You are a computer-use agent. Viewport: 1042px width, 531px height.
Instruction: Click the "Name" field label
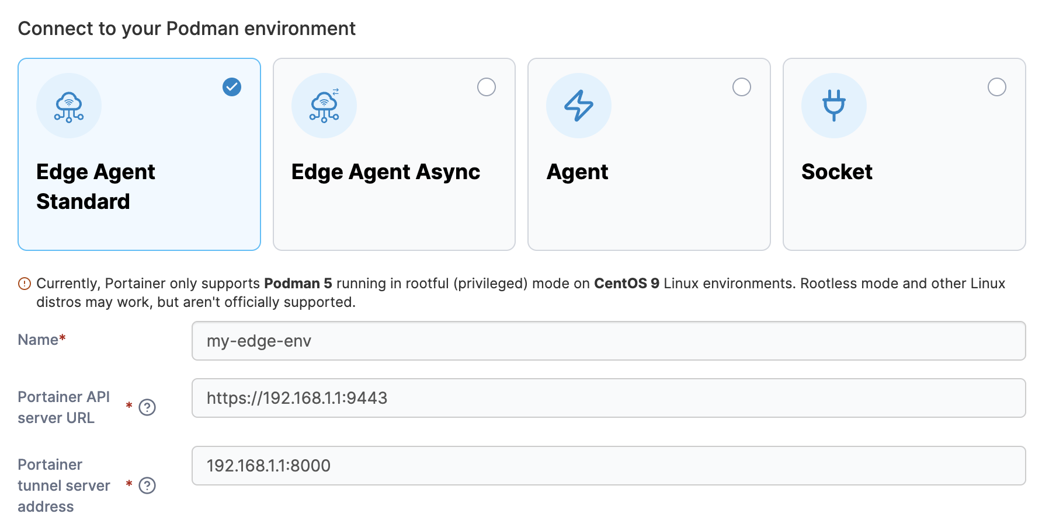coord(39,340)
